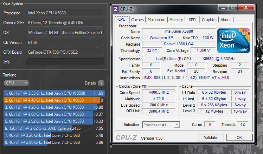The width and height of the screenshot is (263, 154).
Task: Click the Name value Intel Xeon X5680
Action: 179,31
